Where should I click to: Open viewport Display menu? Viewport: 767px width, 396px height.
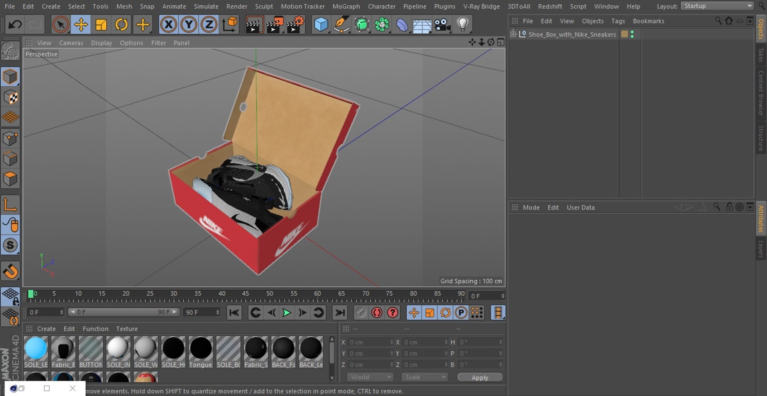tap(101, 43)
